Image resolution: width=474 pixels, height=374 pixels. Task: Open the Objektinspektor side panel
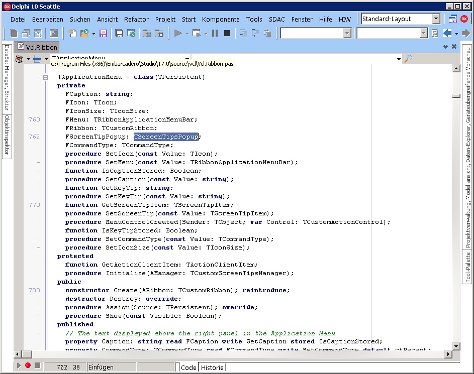[7, 136]
